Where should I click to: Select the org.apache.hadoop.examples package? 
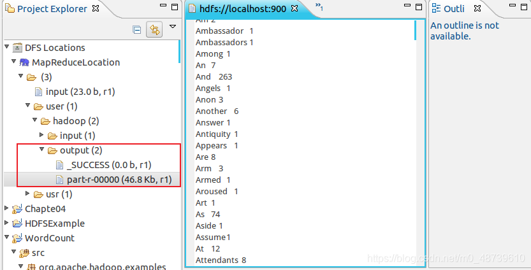tap(102, 267)
